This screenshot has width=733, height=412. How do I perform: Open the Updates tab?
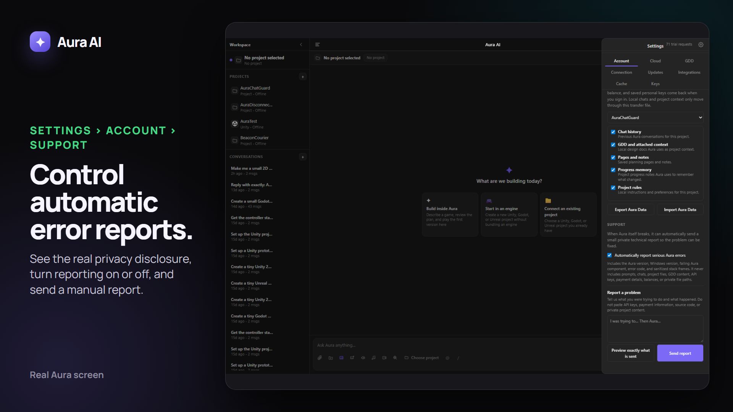point(655,72)
